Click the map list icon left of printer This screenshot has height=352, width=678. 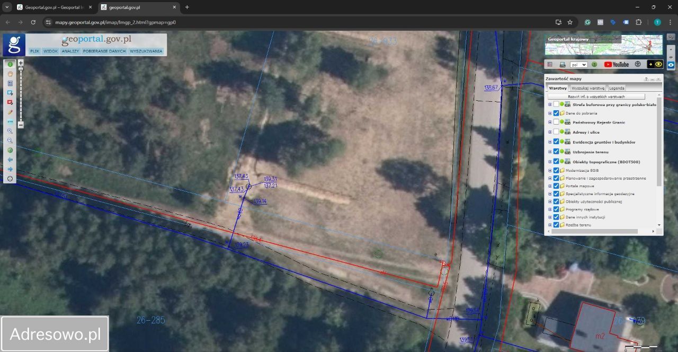(x=551, y=64)
